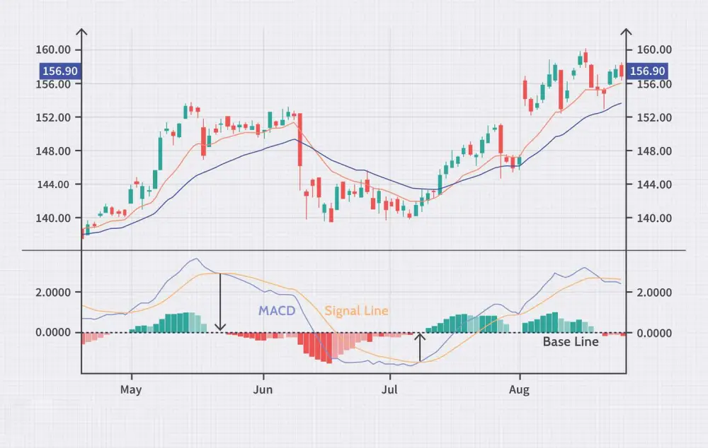Click the left vertical axis arrowhead at top
The height and width of the screenshot is (448, 708).
tap(82, 33)
